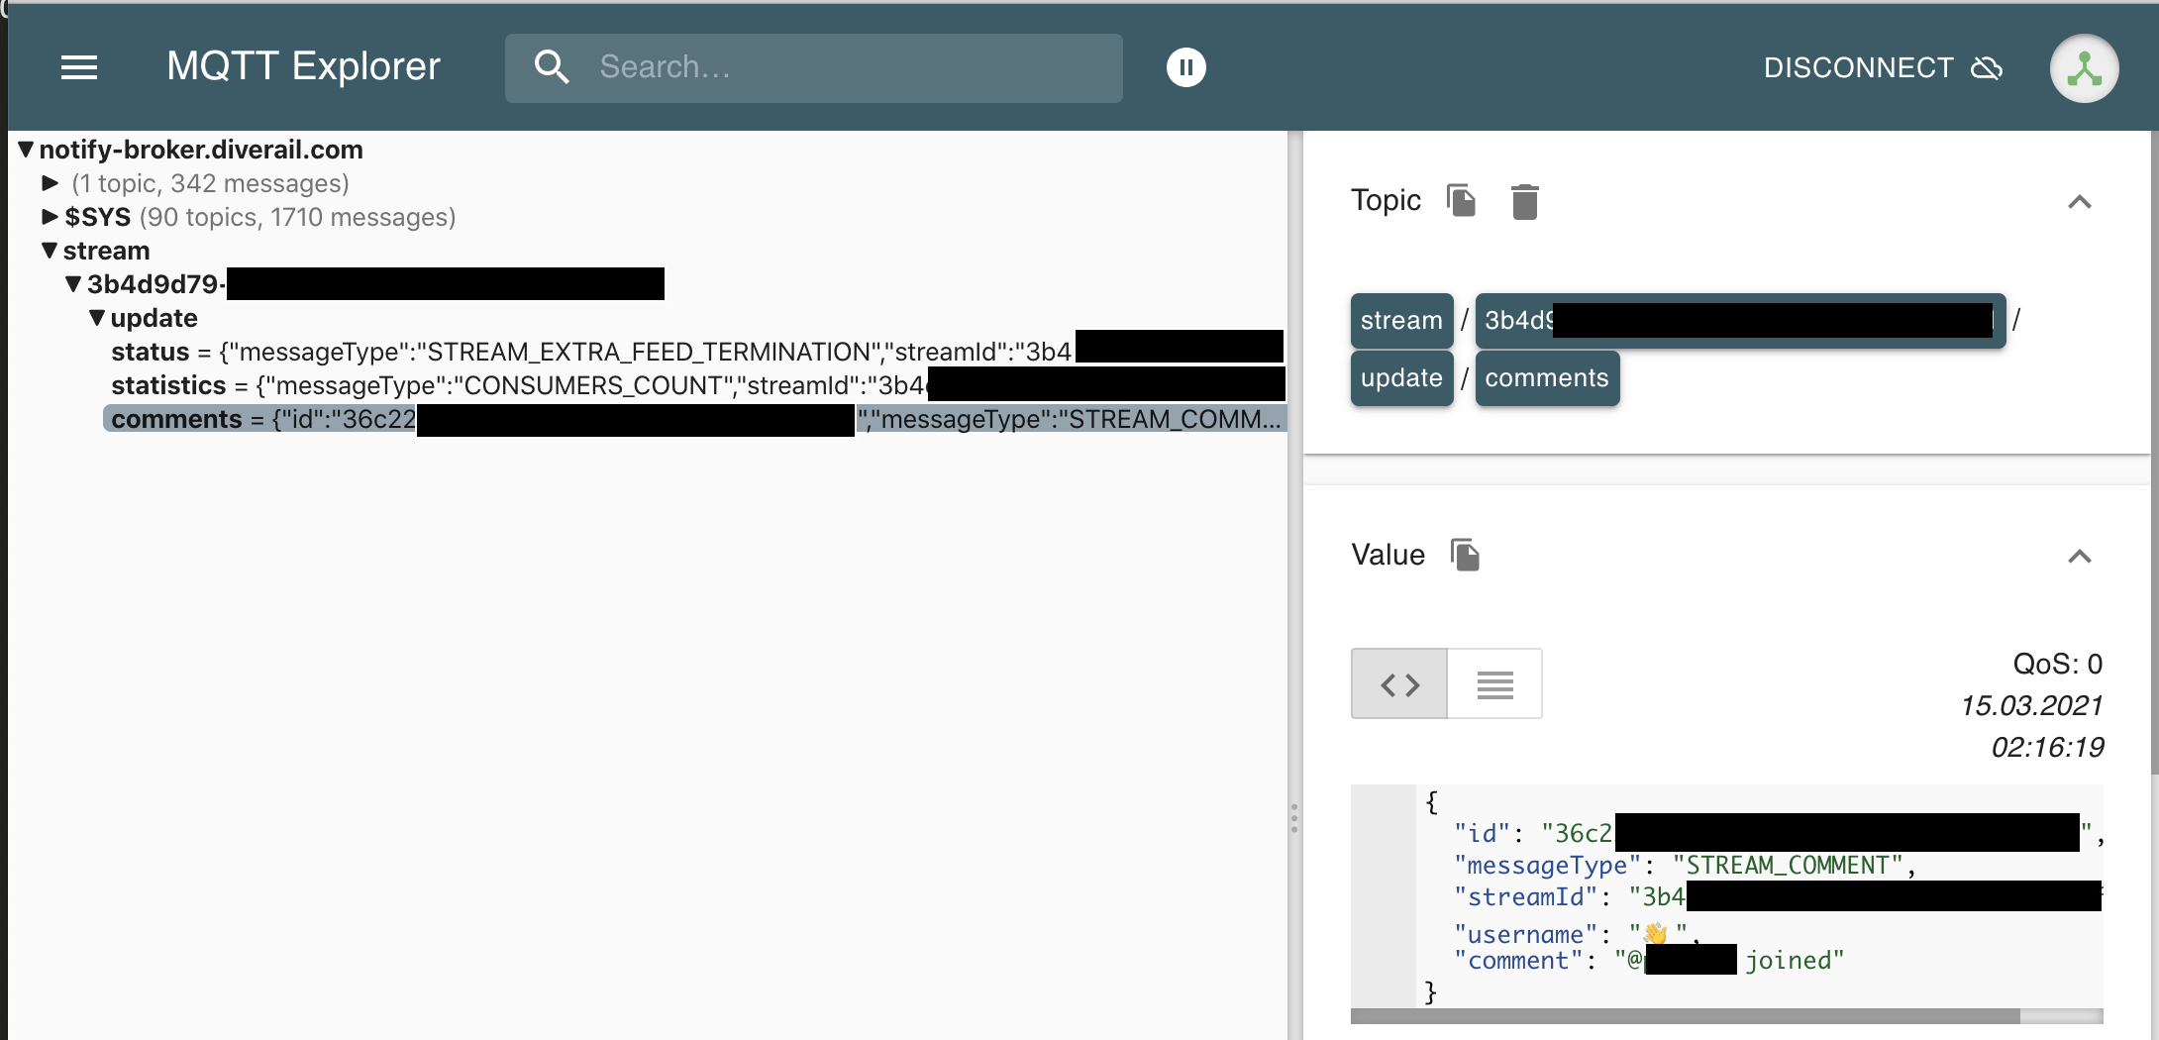2159x1040 pixels.
Task: Click the stream topic path chip
Action: click(x=1401, y=320)
